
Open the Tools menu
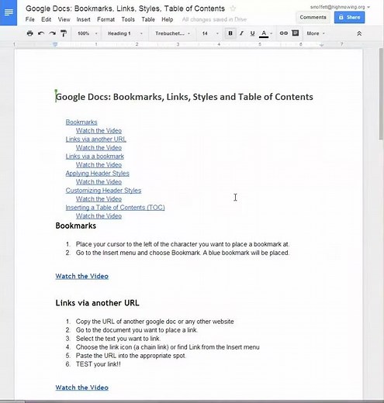tap(128, 19)
